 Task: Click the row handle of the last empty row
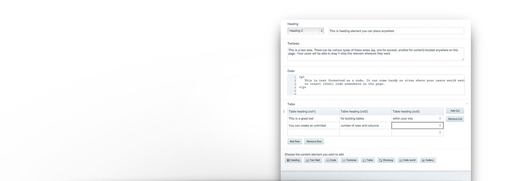[440, 133]
